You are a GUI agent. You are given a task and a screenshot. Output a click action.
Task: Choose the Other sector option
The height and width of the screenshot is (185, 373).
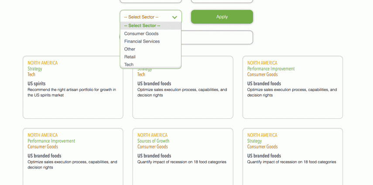click(x=130, y=49)
